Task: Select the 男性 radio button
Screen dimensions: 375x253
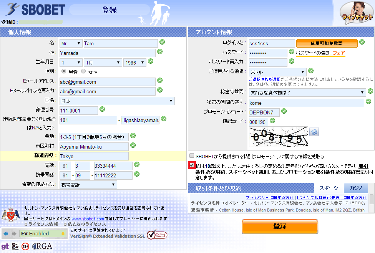Action: coord(64,71)
